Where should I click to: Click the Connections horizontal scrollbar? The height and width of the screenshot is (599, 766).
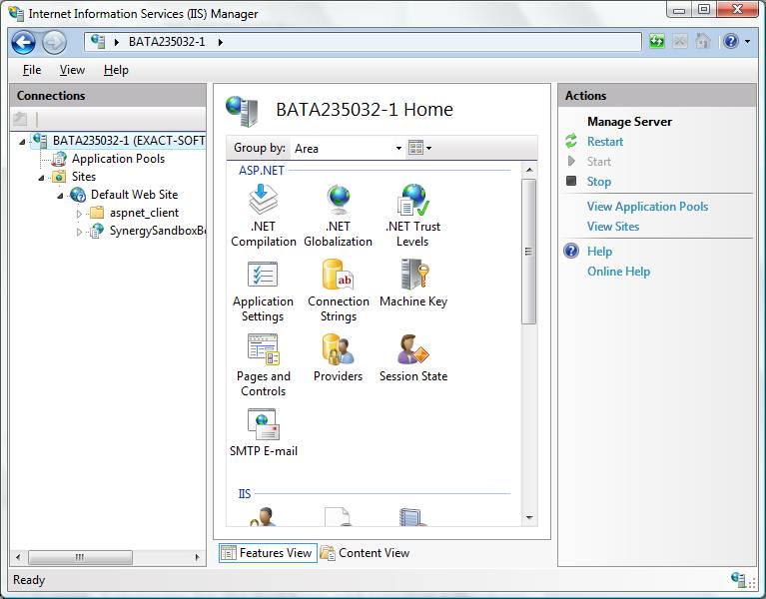click(x=80, y=557)
